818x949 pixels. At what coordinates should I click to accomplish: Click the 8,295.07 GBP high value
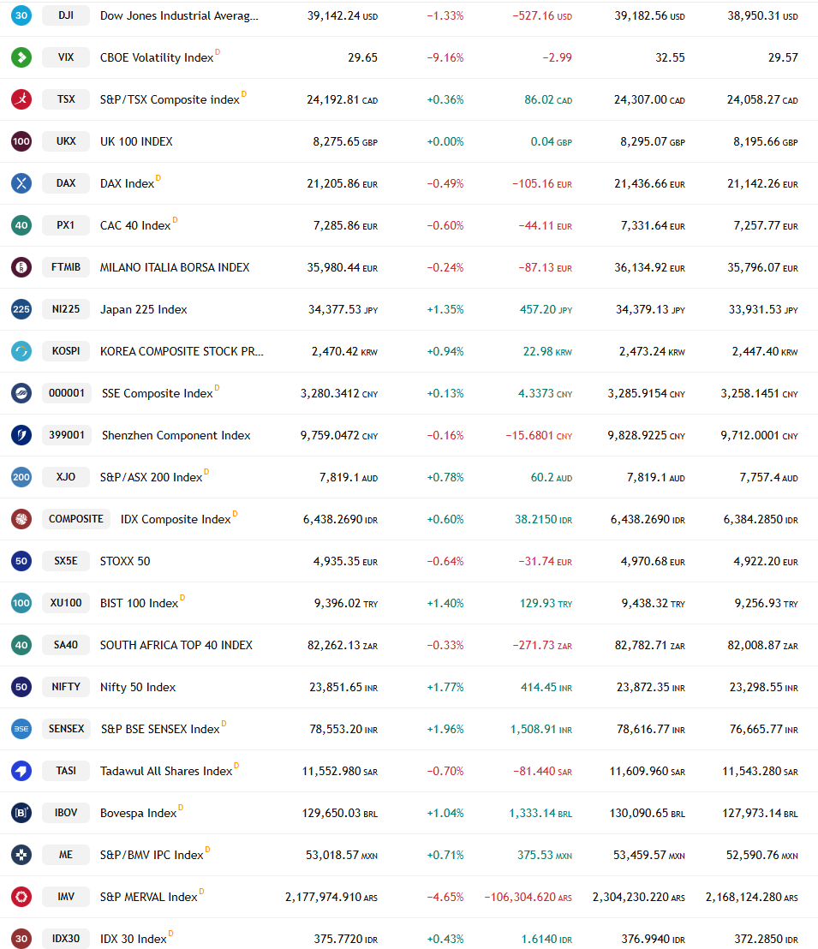pyautogui.click(x=653, y=141)
